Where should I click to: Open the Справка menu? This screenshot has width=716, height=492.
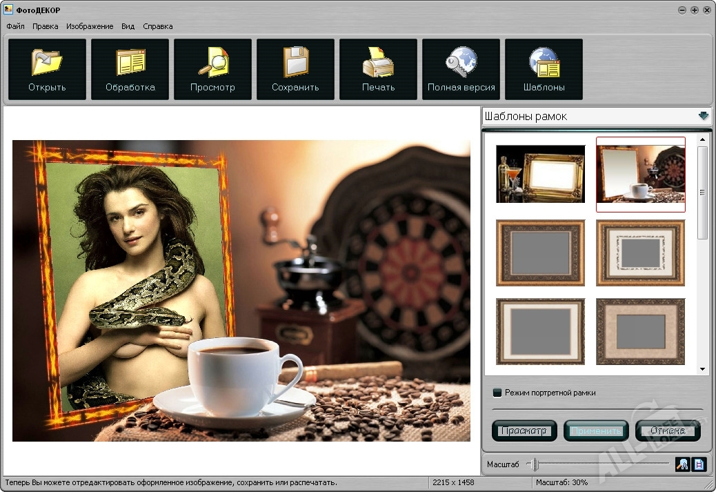click(x=157, y=26)
